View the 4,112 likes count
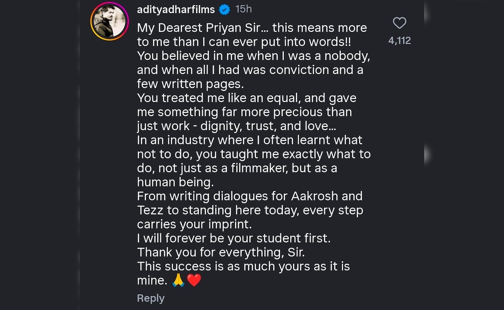Screen dimensions: 504x310 (399, 41)
